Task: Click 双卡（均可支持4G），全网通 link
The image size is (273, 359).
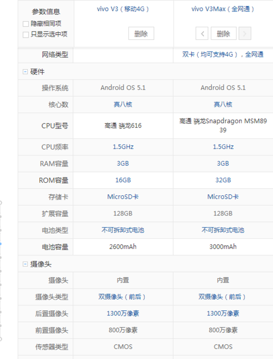Action: point(223,55)
